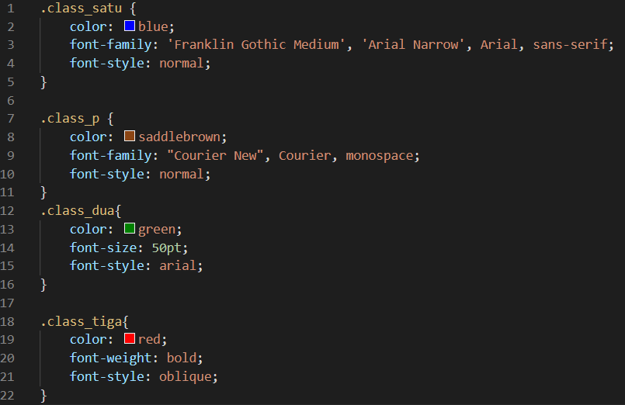
Task: Open the red color swatch picker
Action: tap(130, 339)
